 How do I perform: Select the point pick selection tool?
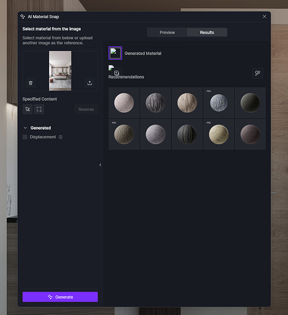pyautogui.click(x=28, y=109)
